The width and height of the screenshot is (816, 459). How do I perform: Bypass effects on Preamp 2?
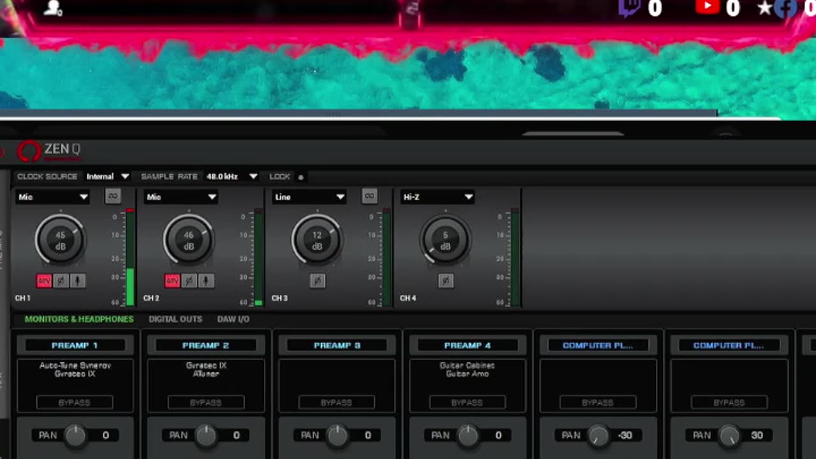[x=205, y=403]
